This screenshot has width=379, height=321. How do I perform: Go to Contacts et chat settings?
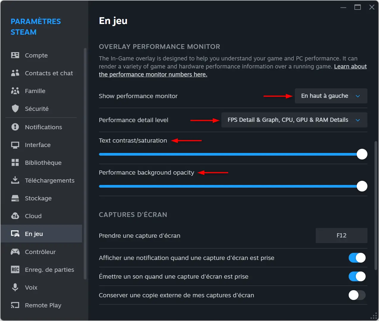click(41, 73)
